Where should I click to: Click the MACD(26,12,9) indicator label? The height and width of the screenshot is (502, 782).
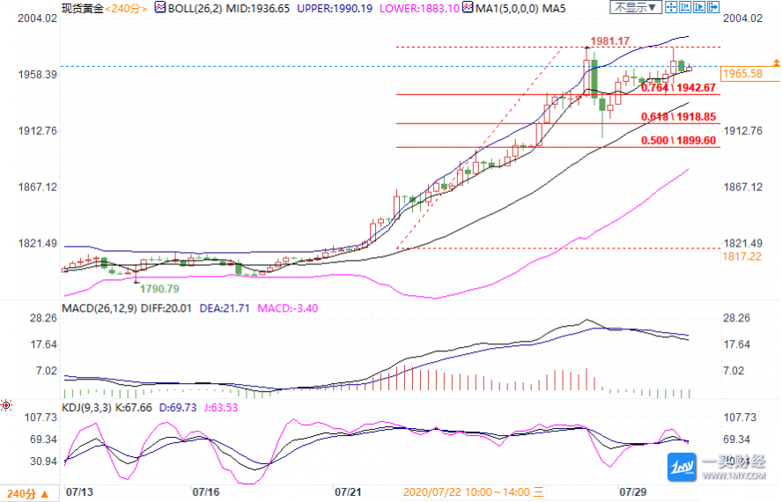coord(100,308)
